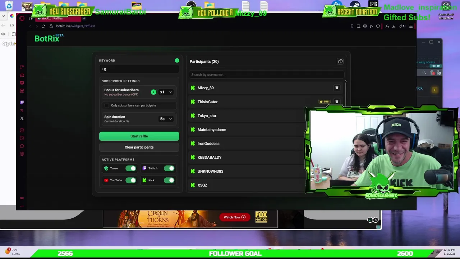Bookmark page with heart icon
The image size is (460, 259).
378,26
